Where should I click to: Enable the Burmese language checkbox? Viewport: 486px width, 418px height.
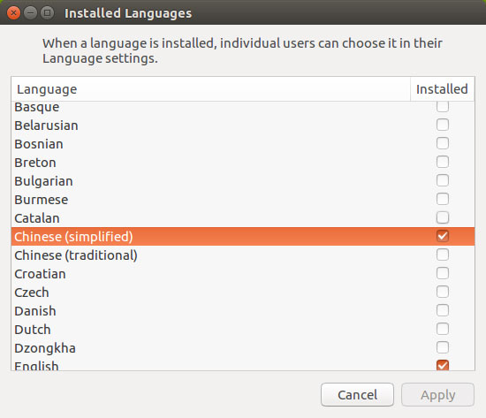click(443, 199)
